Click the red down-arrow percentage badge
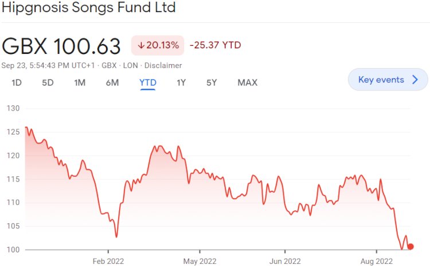Viewport: 430px width, 269px height. [x=158, y=45]
